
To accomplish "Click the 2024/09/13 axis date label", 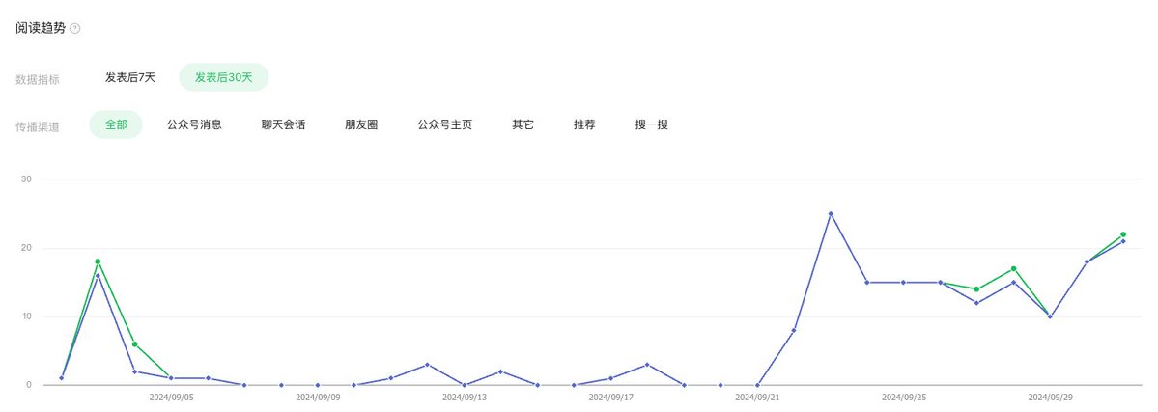I will click(x=465, y=398).
